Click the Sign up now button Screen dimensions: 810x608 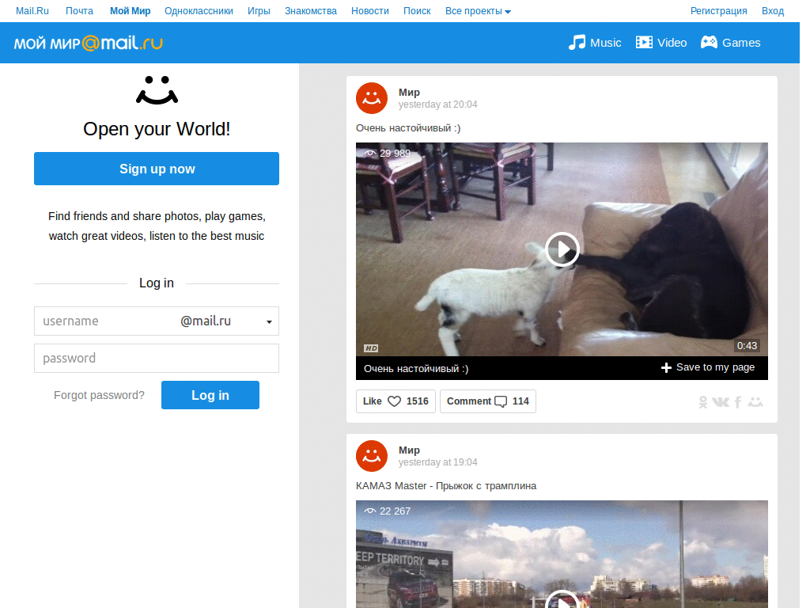157,169
